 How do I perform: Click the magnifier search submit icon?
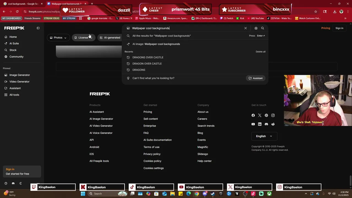point(263,28)
